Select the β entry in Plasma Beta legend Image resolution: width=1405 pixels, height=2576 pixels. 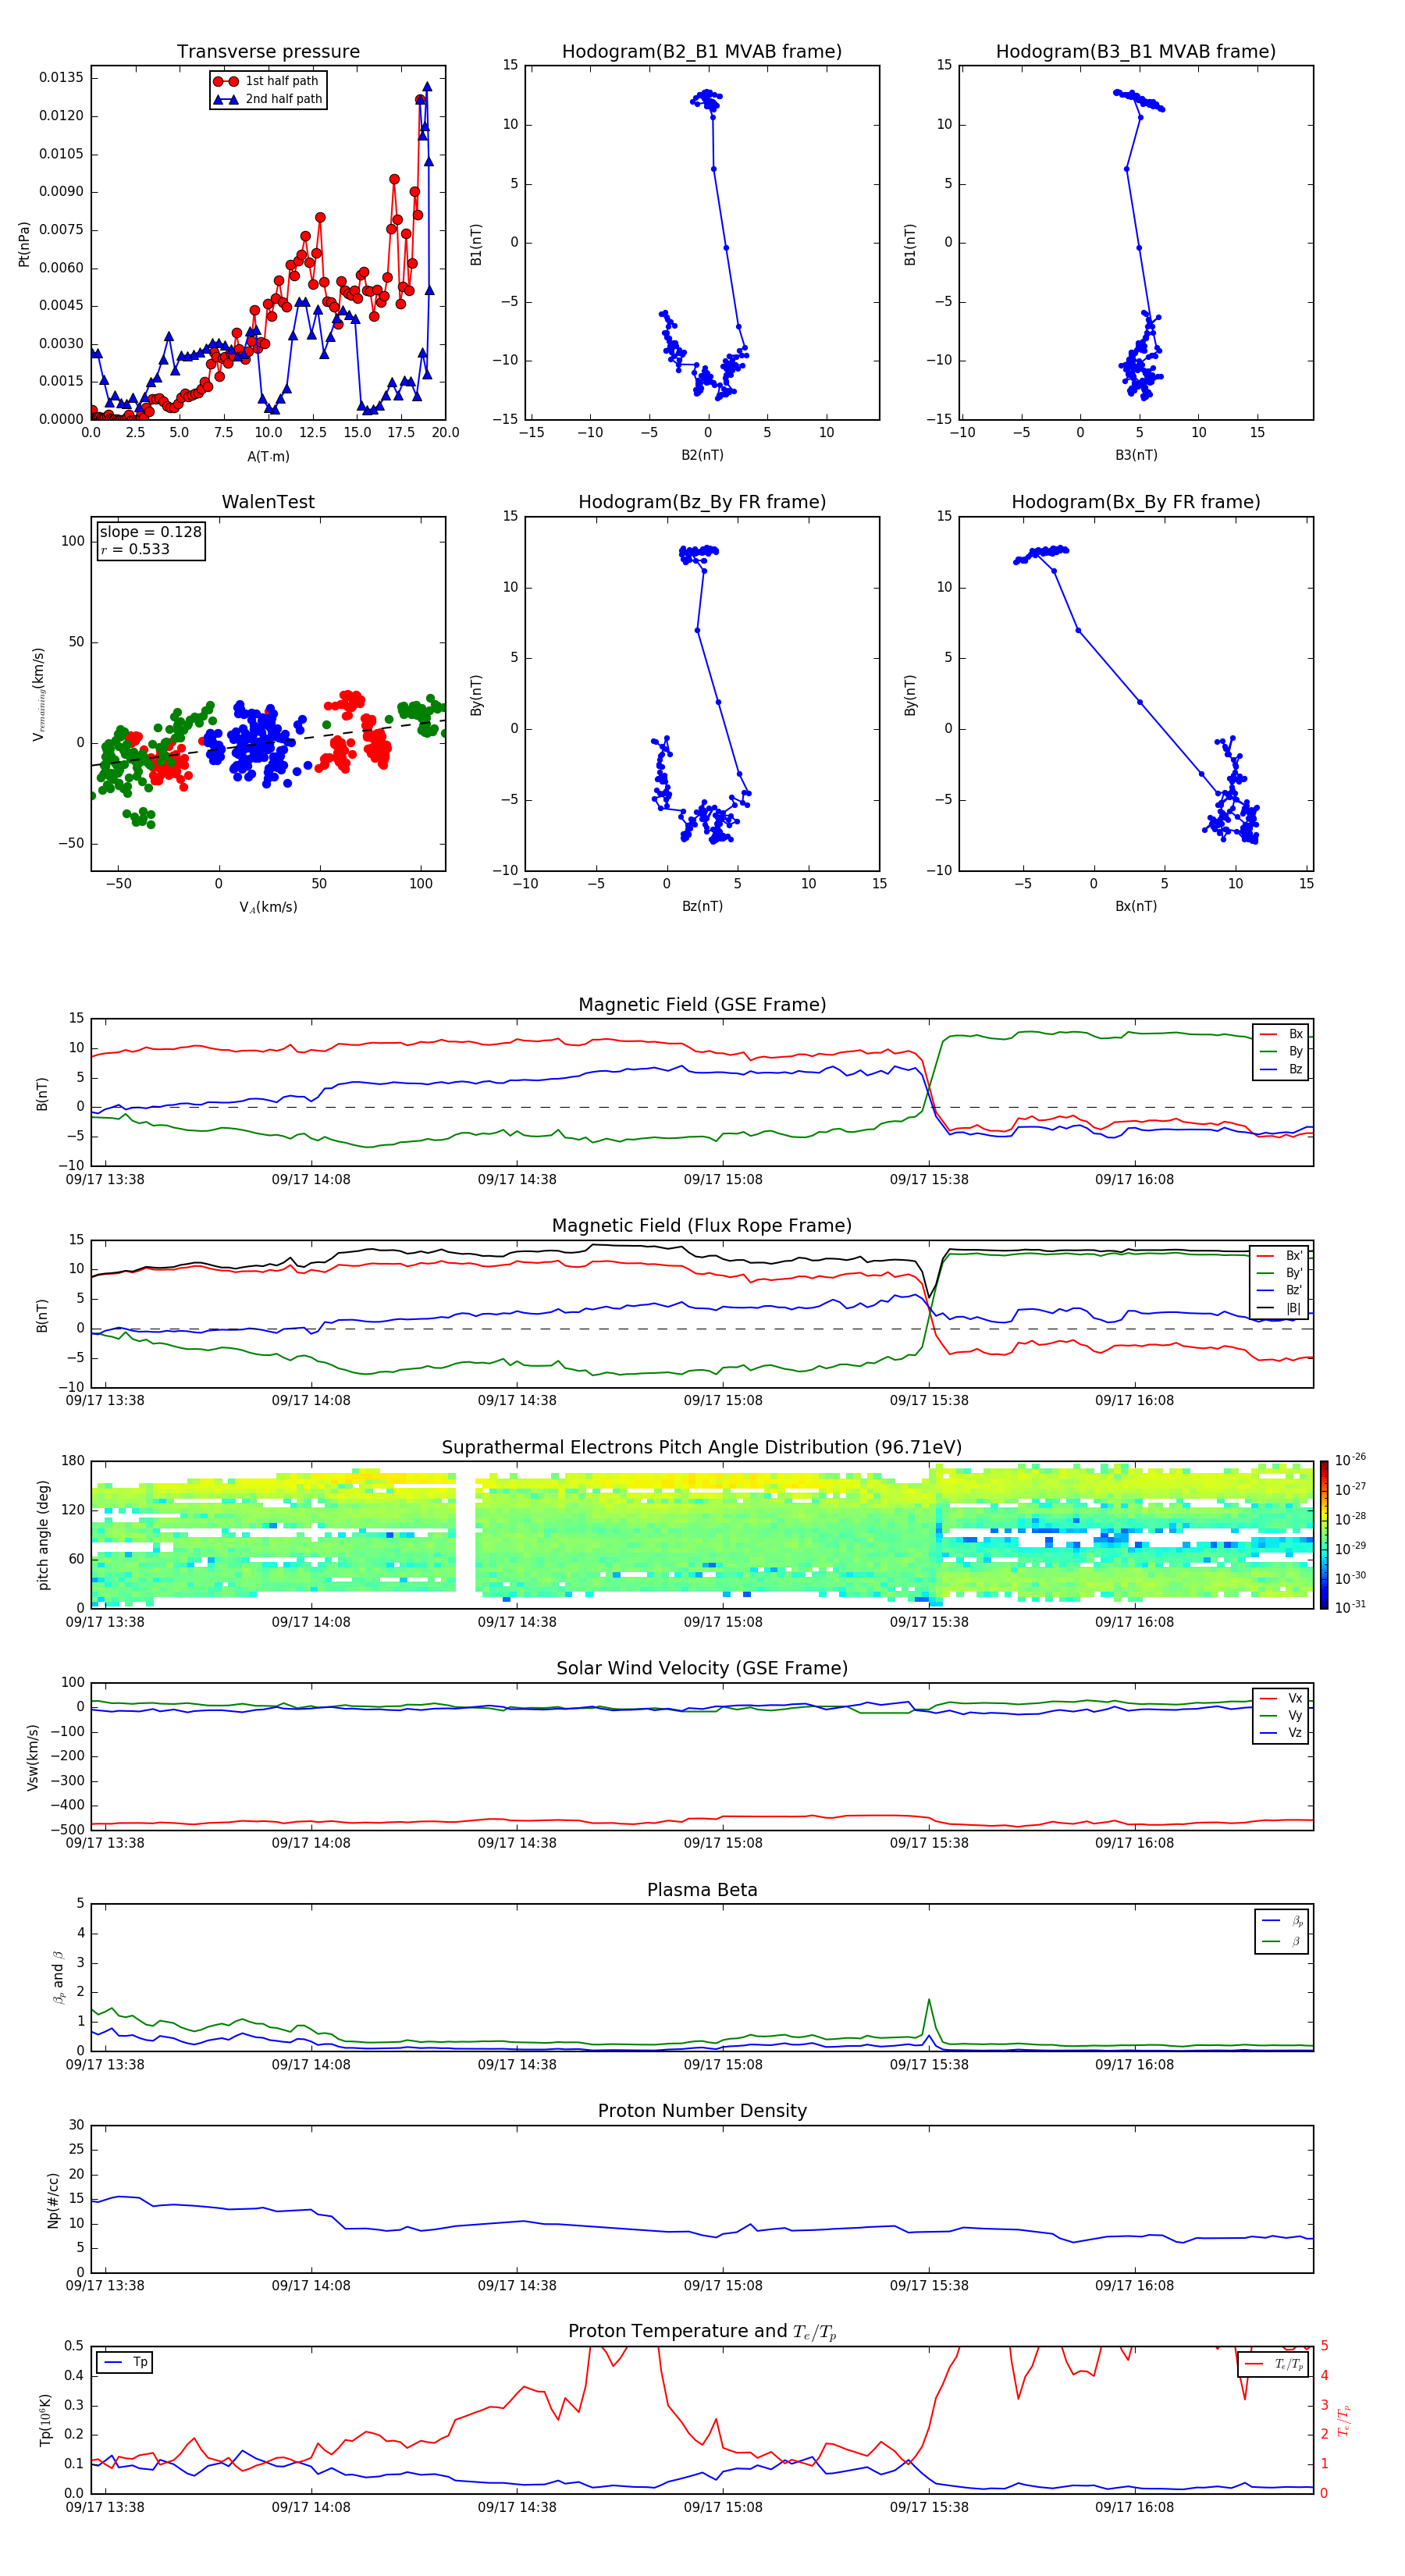1282,1941
